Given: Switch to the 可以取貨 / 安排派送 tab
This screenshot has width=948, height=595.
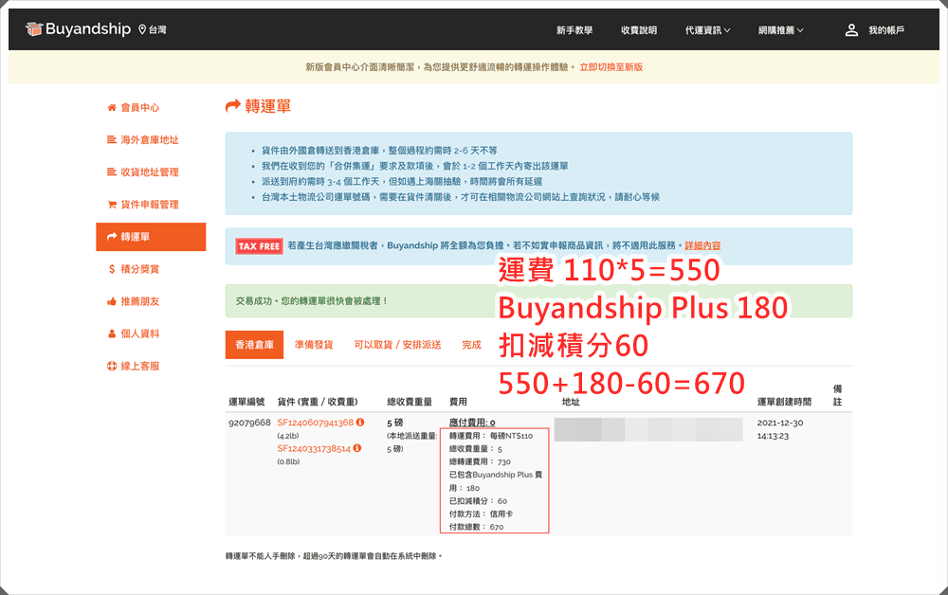Looking at the screenshot, I should (x=397, y=345).
